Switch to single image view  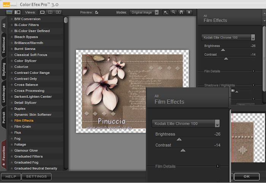43,12
